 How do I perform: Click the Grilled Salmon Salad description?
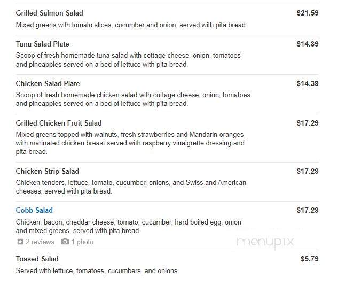131,25
